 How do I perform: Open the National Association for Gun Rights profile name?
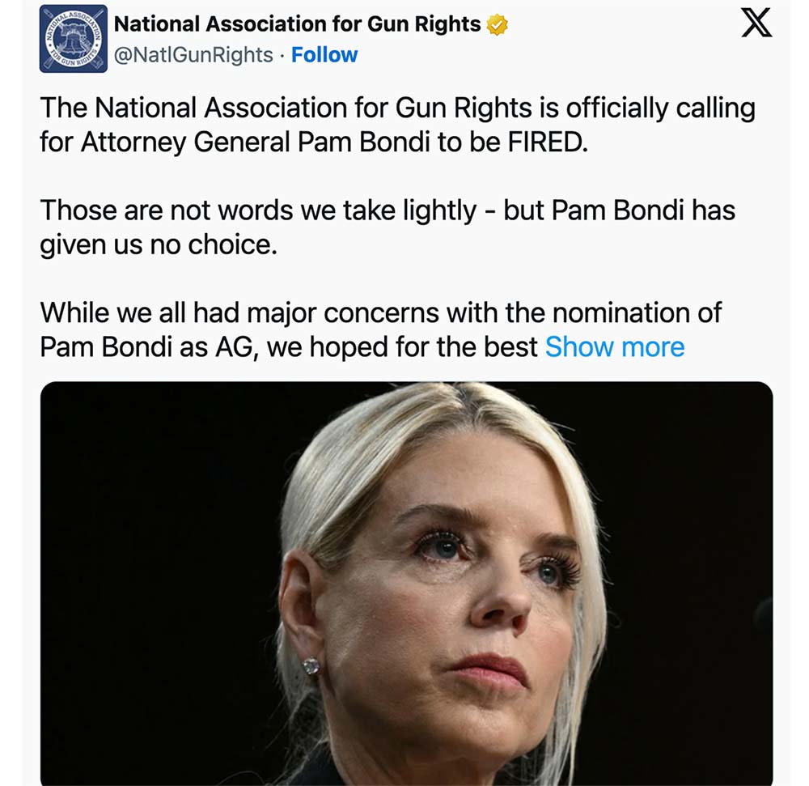[297, 24]
